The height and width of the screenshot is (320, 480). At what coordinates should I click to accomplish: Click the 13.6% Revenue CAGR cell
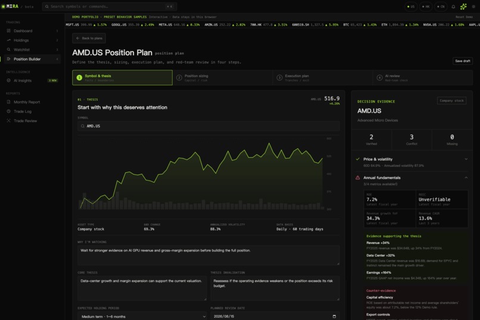(x=442, y=218)
